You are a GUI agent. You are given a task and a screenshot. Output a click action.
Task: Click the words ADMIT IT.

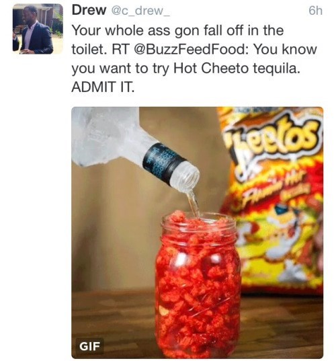[x=103, y=87]
